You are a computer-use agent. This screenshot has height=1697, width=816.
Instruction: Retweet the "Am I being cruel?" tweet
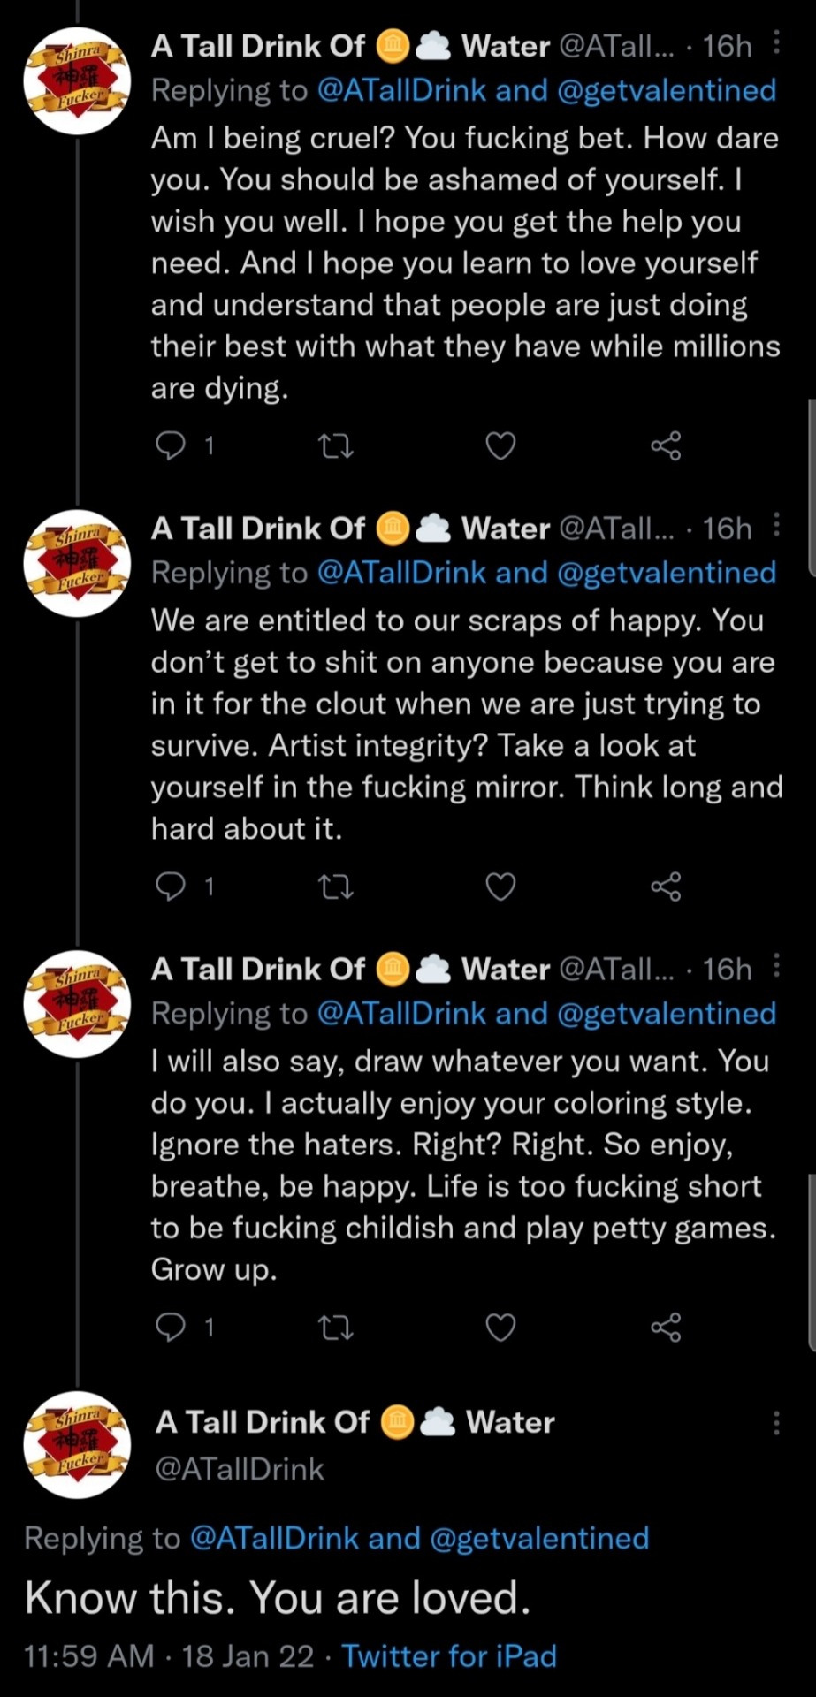tap(335, 447)
